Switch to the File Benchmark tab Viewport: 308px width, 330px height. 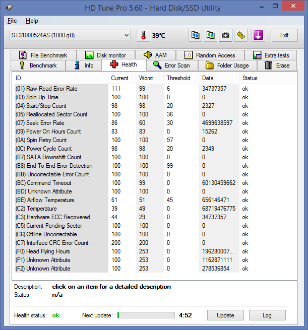pos(43,55)
